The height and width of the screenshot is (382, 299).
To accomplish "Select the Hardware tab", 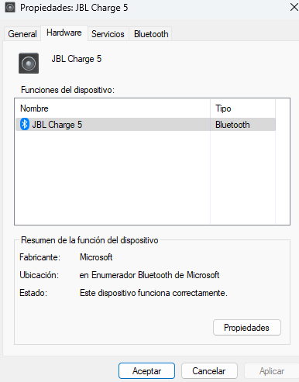I will tap(64, 33).
